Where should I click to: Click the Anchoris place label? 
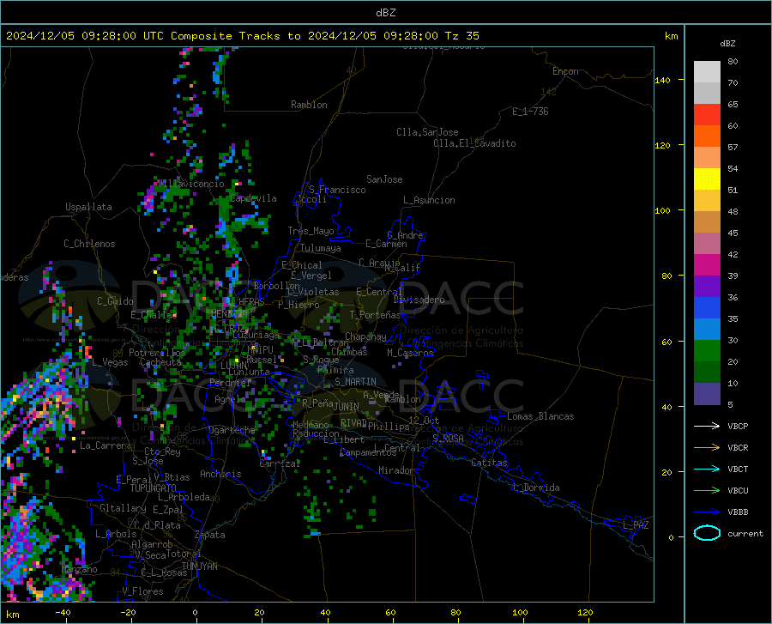(220, 474)
